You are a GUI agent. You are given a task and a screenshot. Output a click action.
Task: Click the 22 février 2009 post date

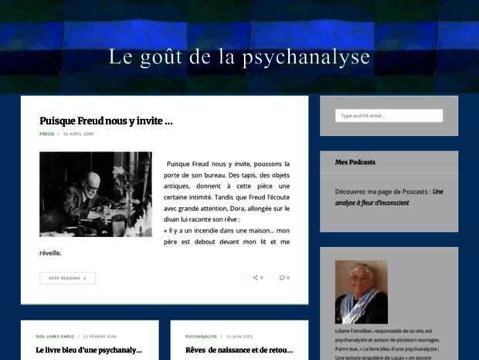[99, 336]
